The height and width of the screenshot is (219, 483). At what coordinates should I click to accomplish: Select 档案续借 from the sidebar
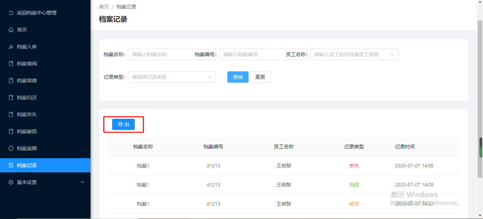tap(45, 81)
